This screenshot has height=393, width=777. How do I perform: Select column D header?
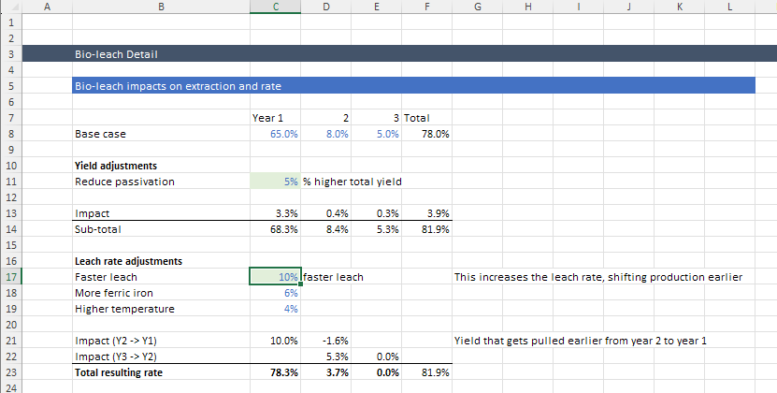[326, 7]
